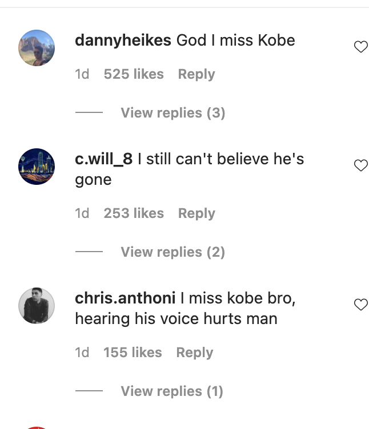369x429 pixels.
Task: Open the 1d timestamp on dannyheikes' comment
Action: [x=82, y=74]
